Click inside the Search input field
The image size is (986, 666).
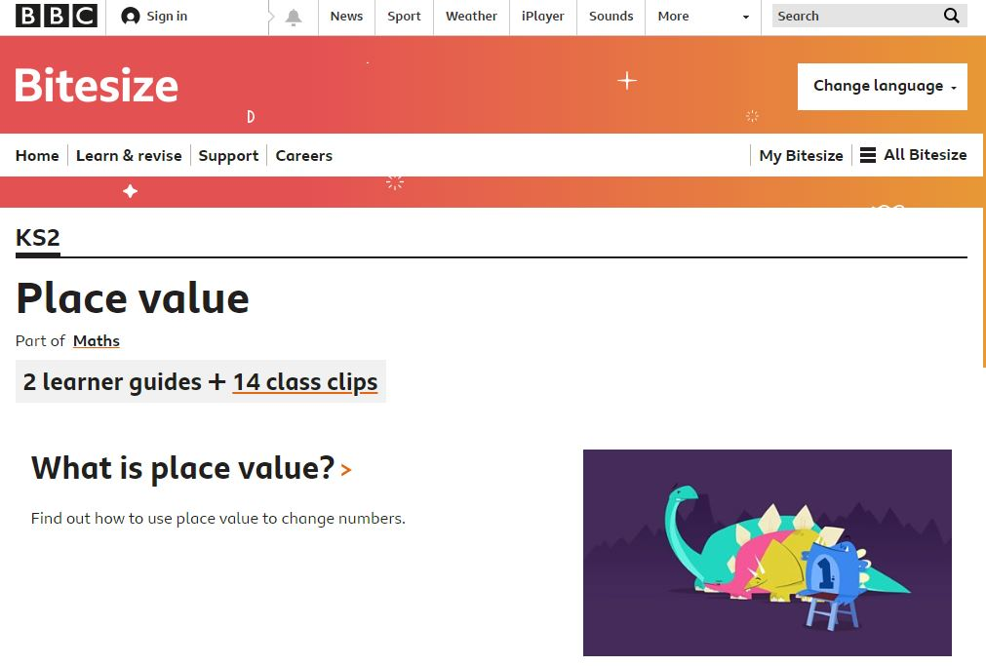(853, 16)
